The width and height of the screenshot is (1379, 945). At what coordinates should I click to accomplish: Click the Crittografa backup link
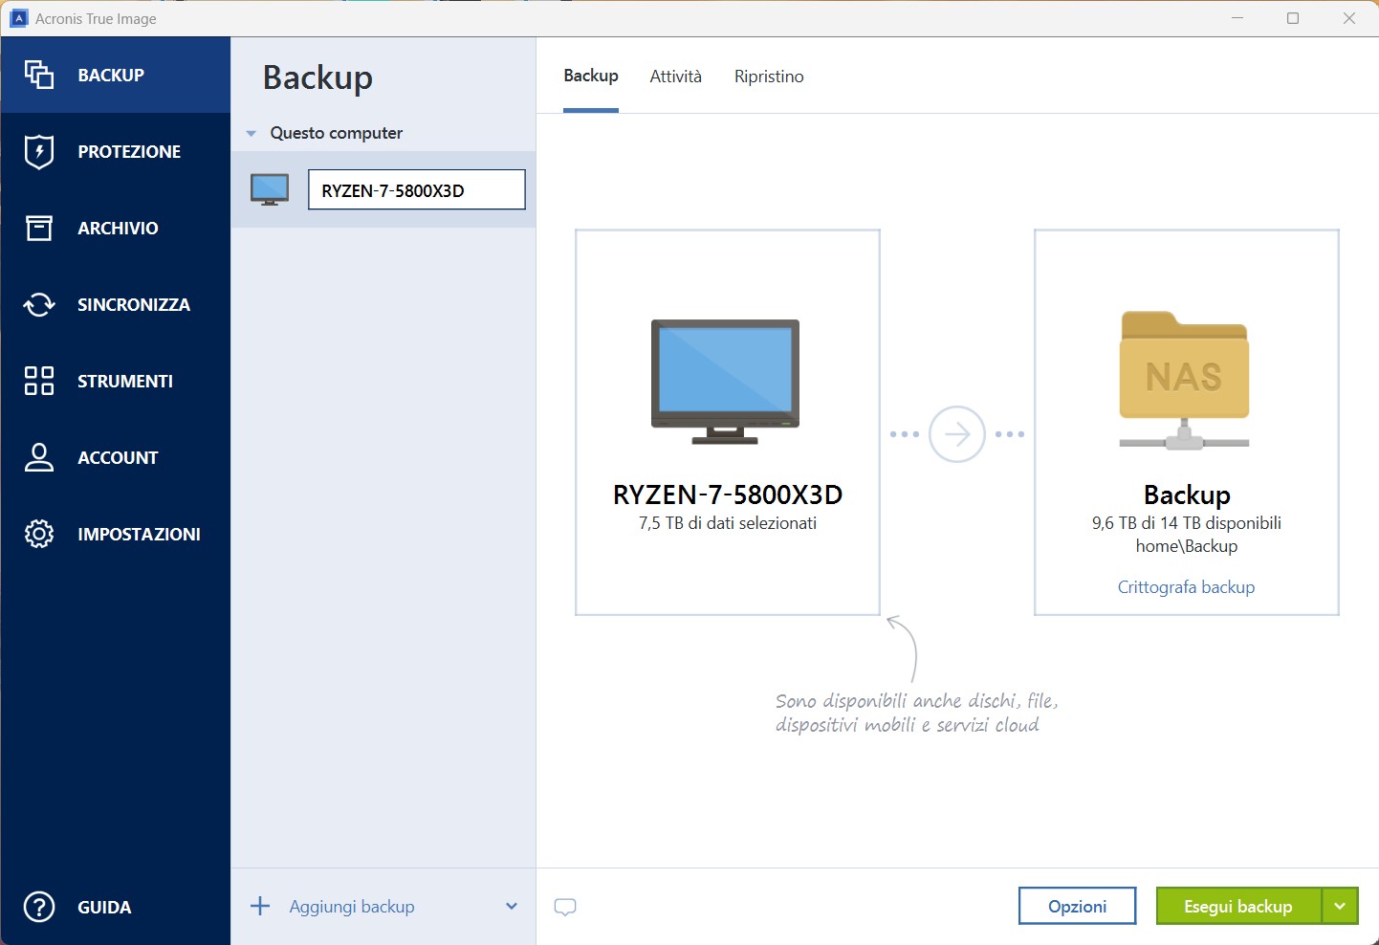coord(1186,587)
